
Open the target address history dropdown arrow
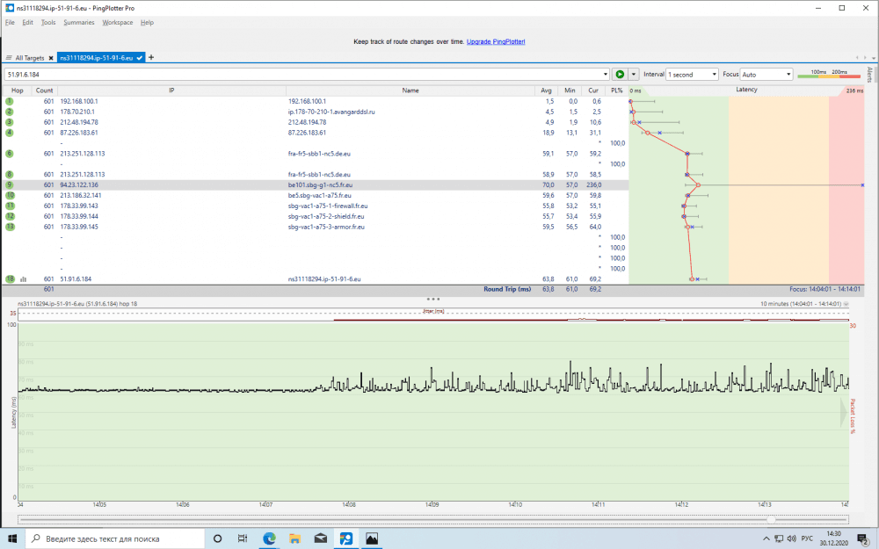pyautogui.click(x=606, y=75)
